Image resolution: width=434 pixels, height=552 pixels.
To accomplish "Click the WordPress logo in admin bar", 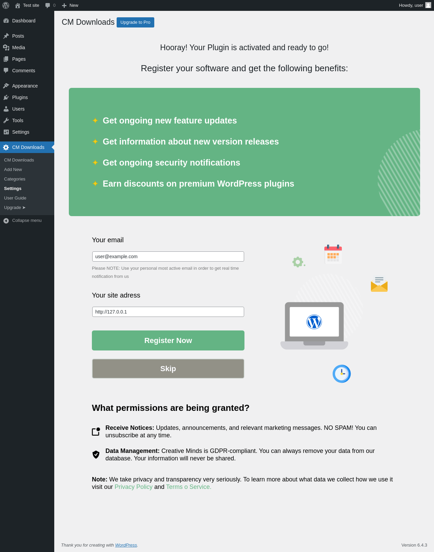I will pyautogui.click(x=6, y=5).
